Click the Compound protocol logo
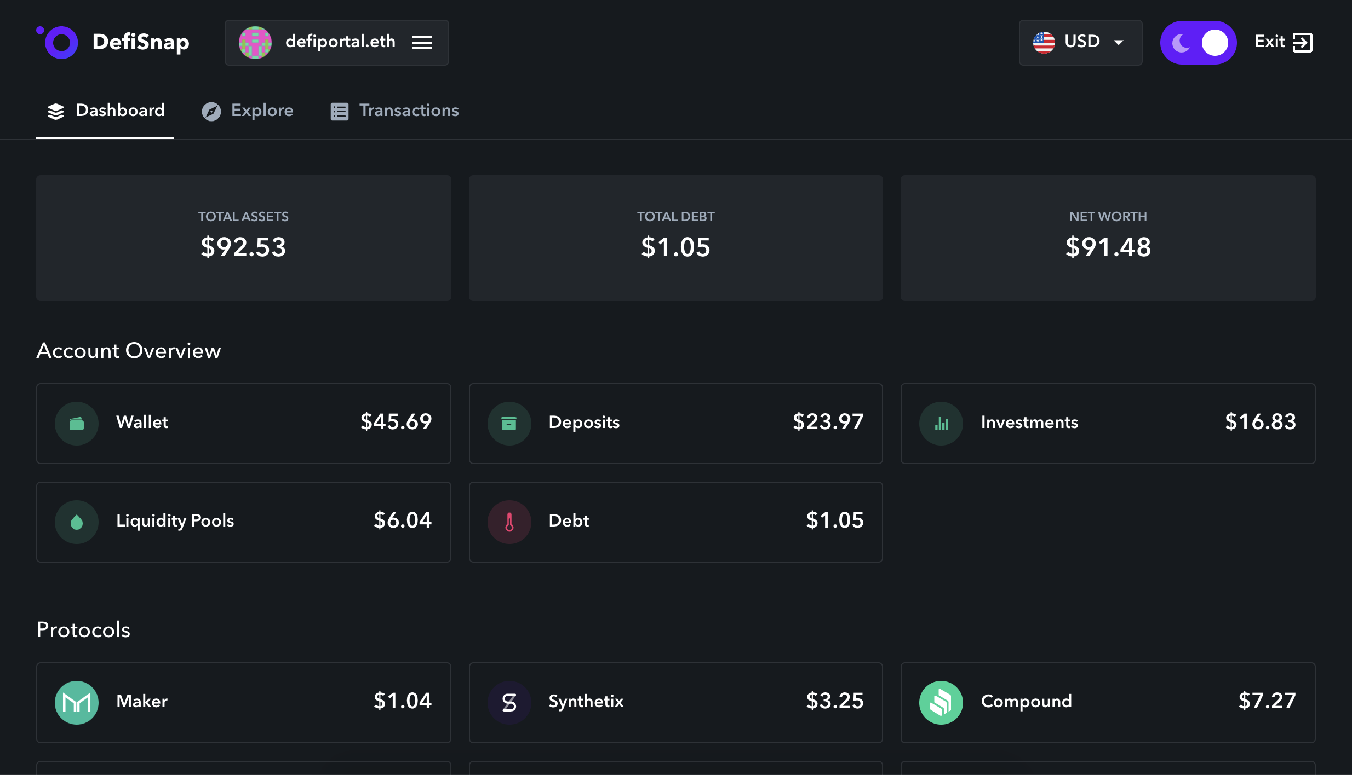Image resolution: width=1352 pixels, height=775 pixels. [x=941, y=702]
